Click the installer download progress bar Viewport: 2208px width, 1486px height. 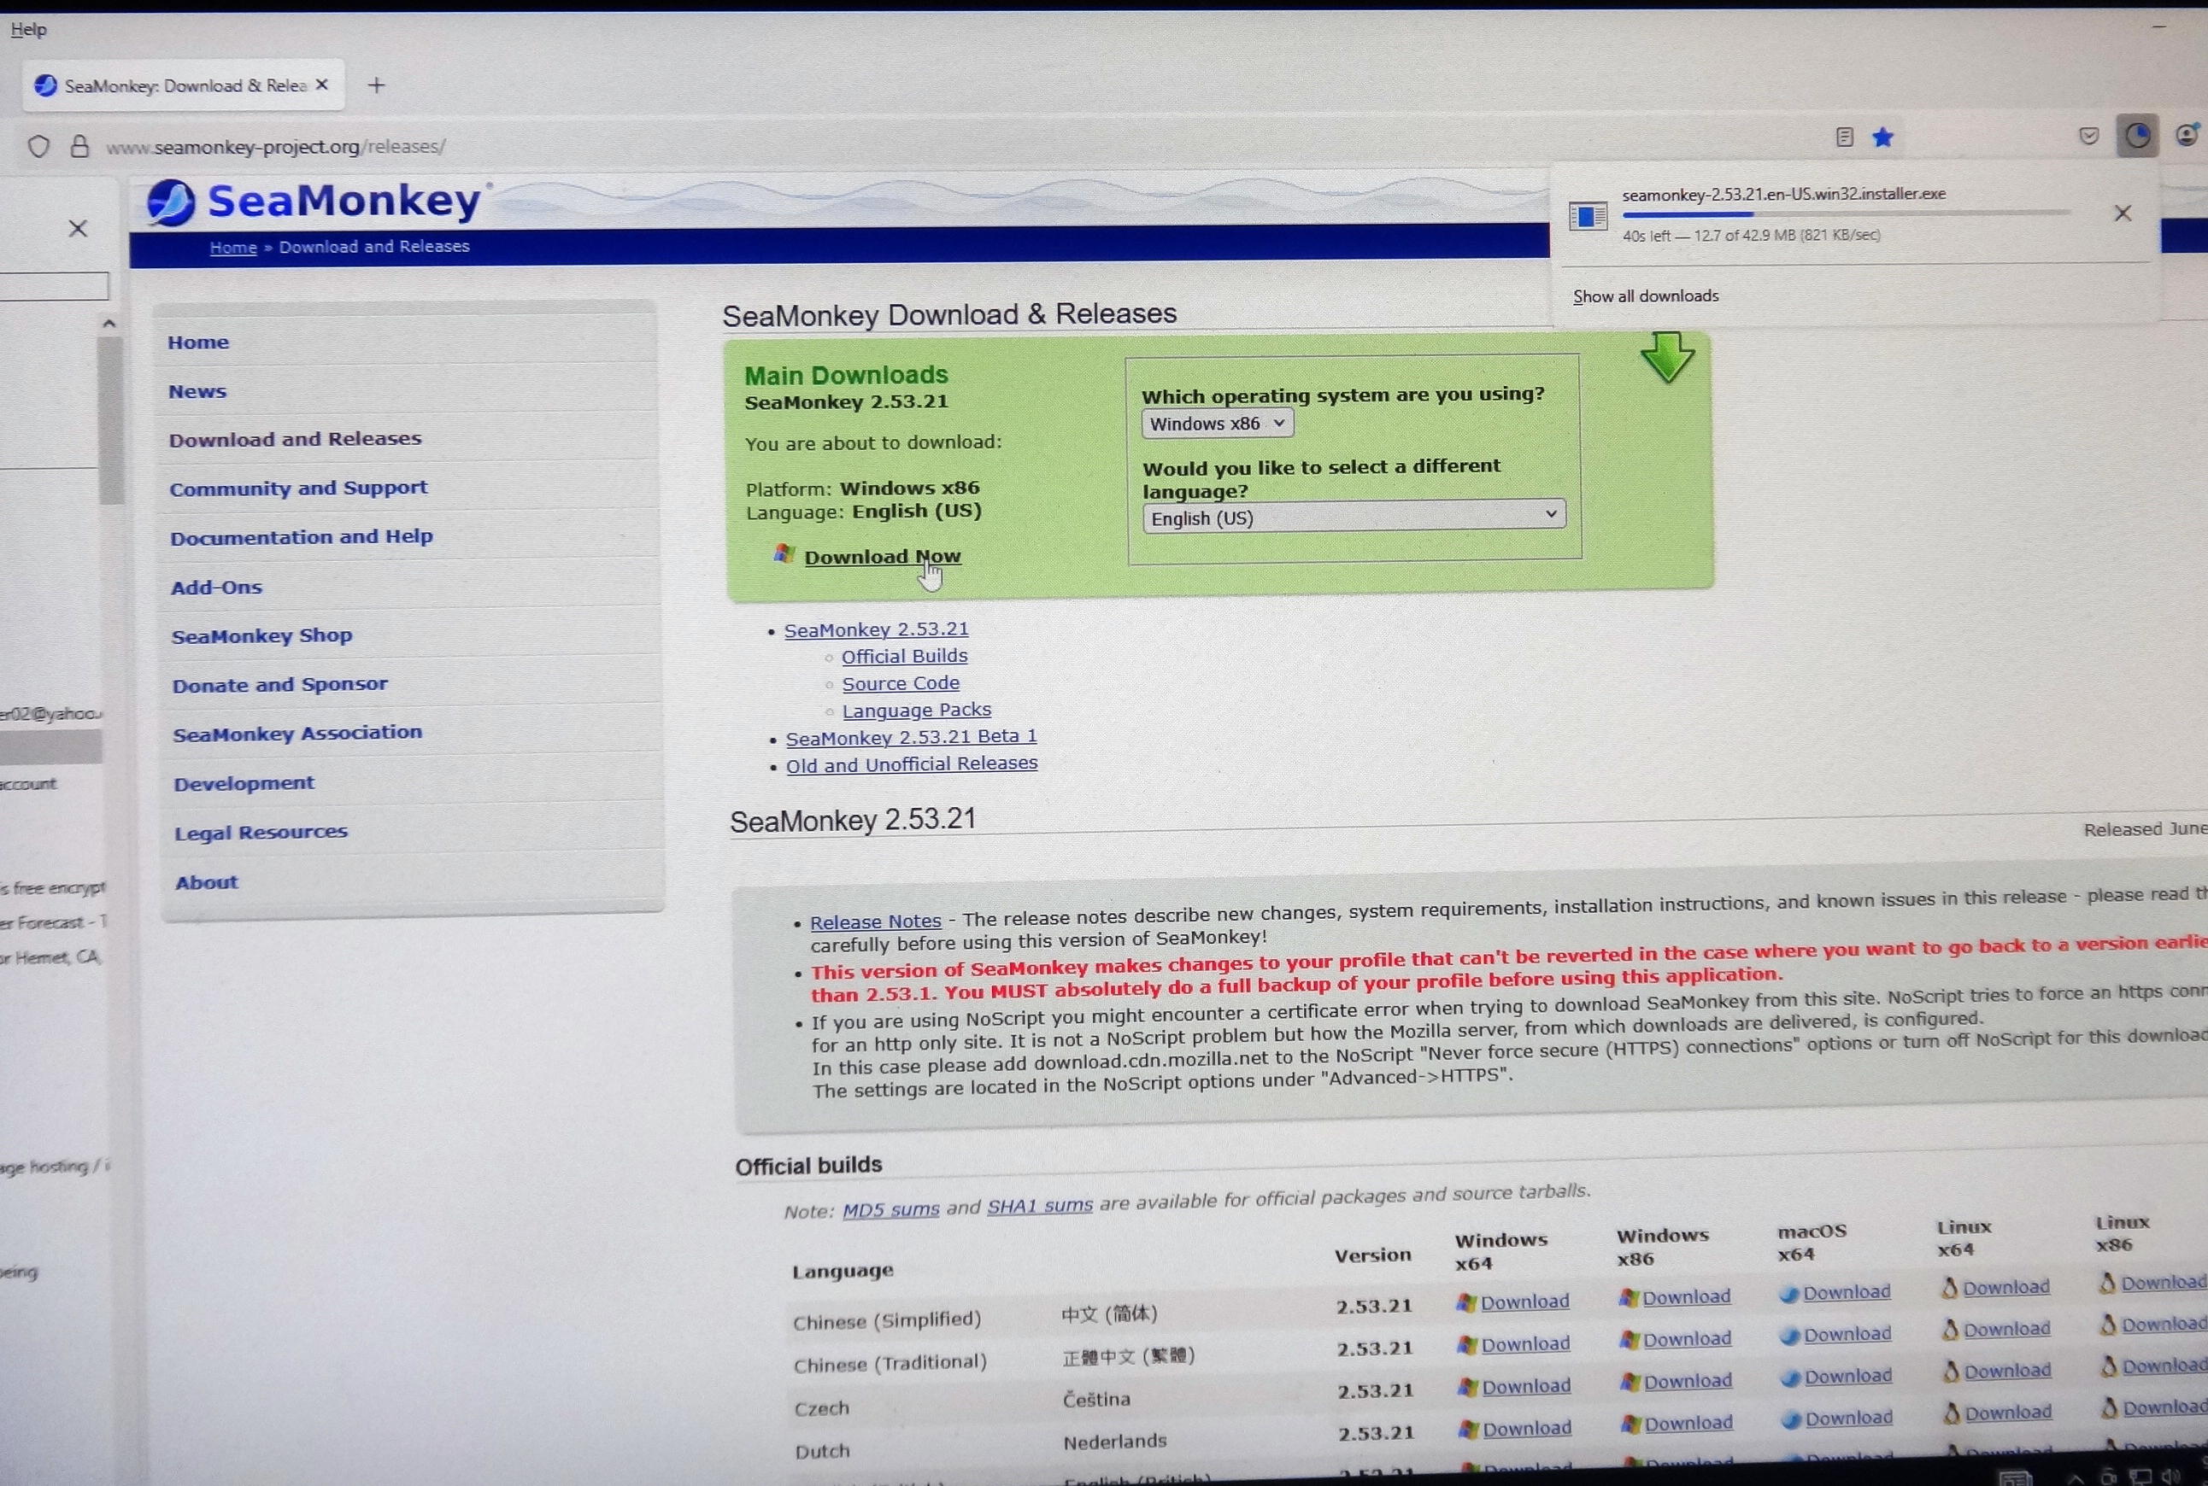[1845, 214]
